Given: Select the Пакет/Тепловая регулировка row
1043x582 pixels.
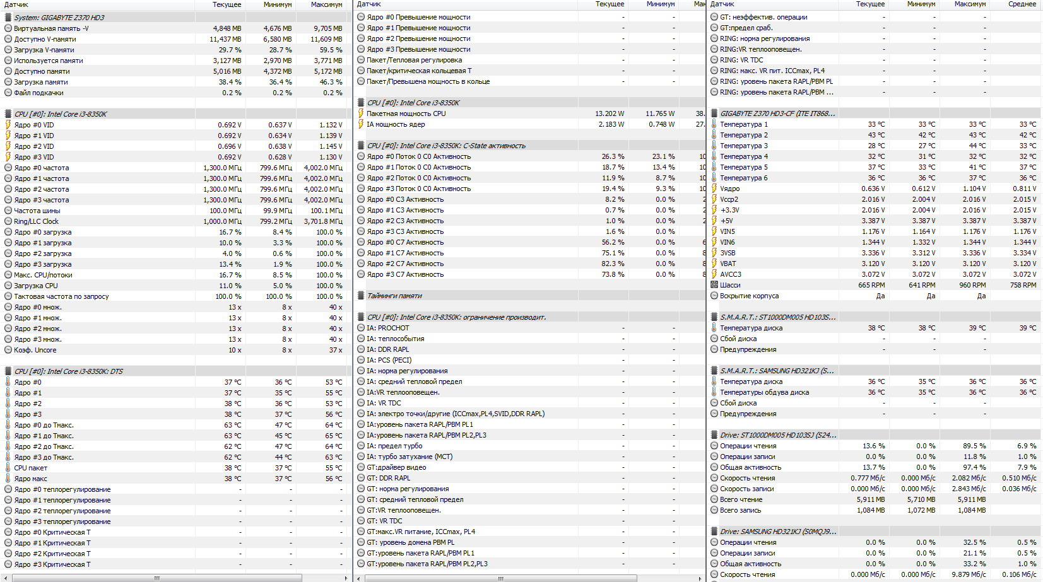Looking at the screenshot, I should tap(529, 60).
